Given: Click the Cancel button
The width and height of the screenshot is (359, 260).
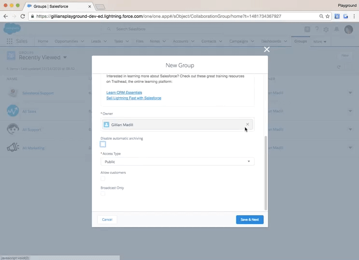Looking at the screenshot, I should point(107,220).
